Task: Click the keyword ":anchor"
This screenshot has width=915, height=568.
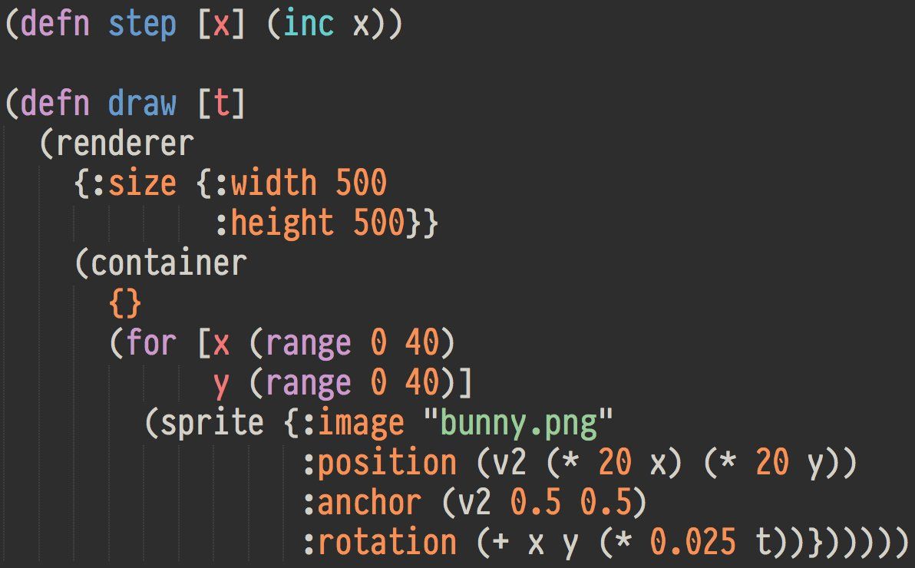Action: [362, 503]
